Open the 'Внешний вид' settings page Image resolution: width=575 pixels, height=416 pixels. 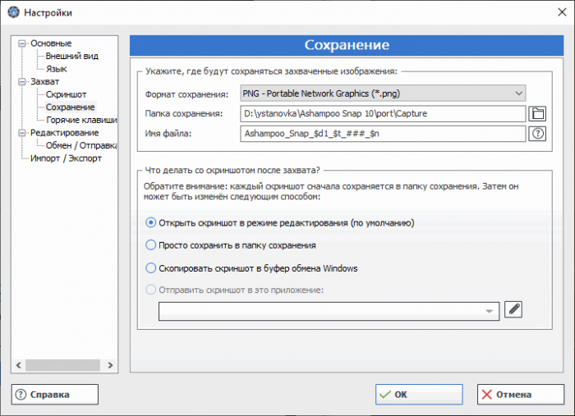(x=71, y=56)
